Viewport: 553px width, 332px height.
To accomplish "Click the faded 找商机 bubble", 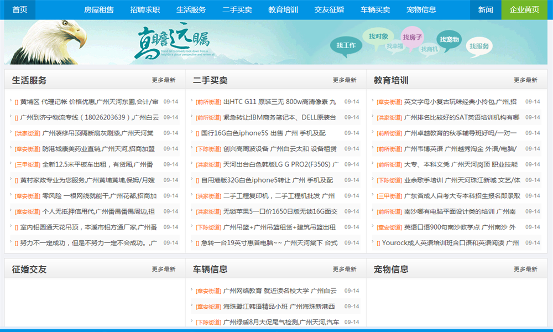I will [429, 49].
